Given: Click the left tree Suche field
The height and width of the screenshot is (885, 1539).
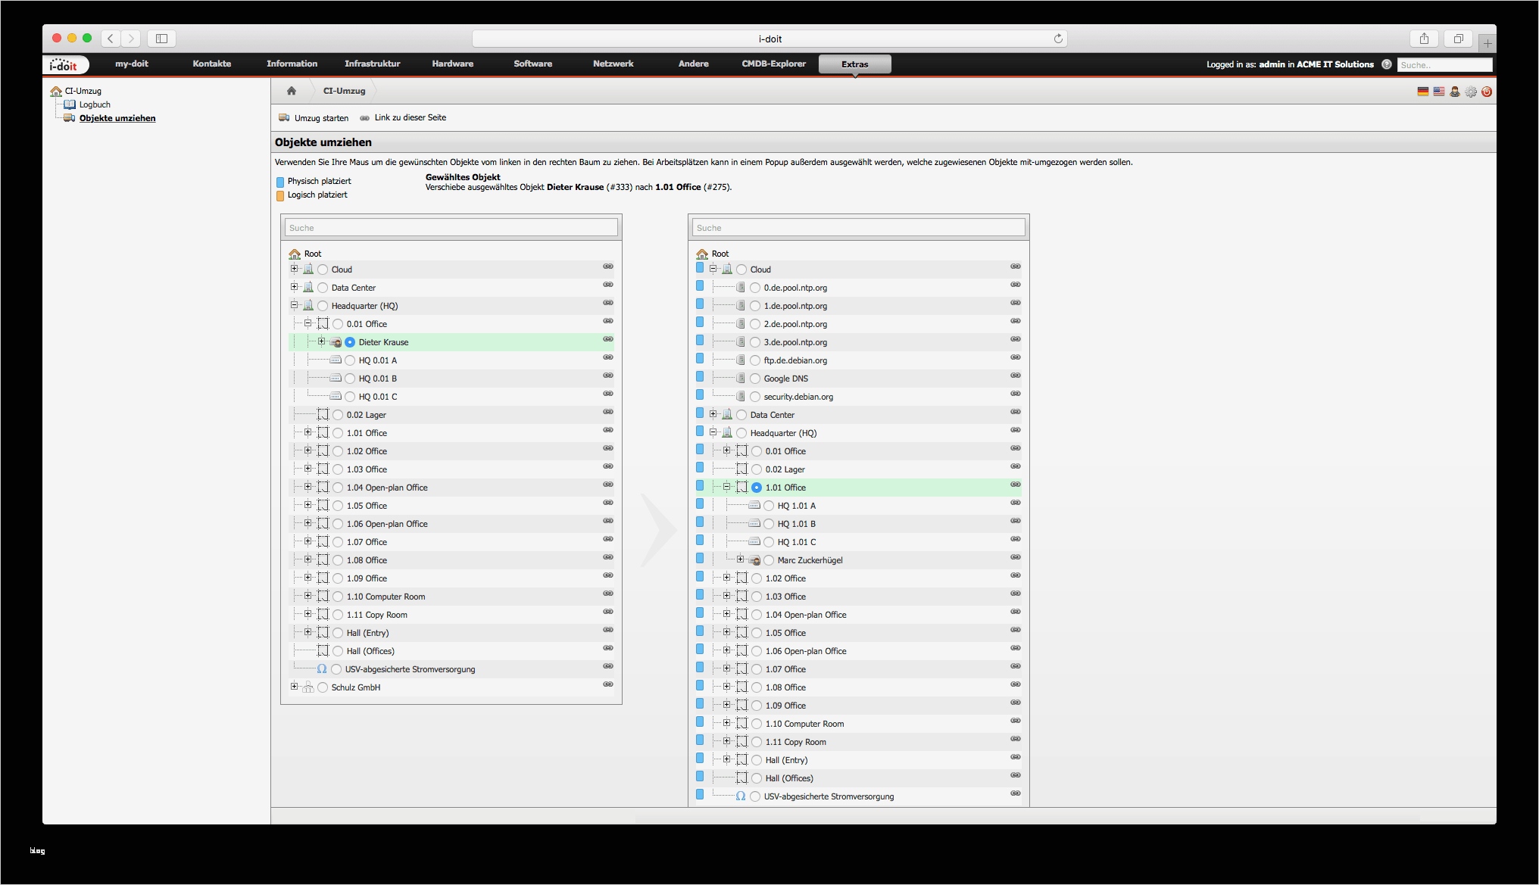Looking at the screenshot, I should pos(451,228).
